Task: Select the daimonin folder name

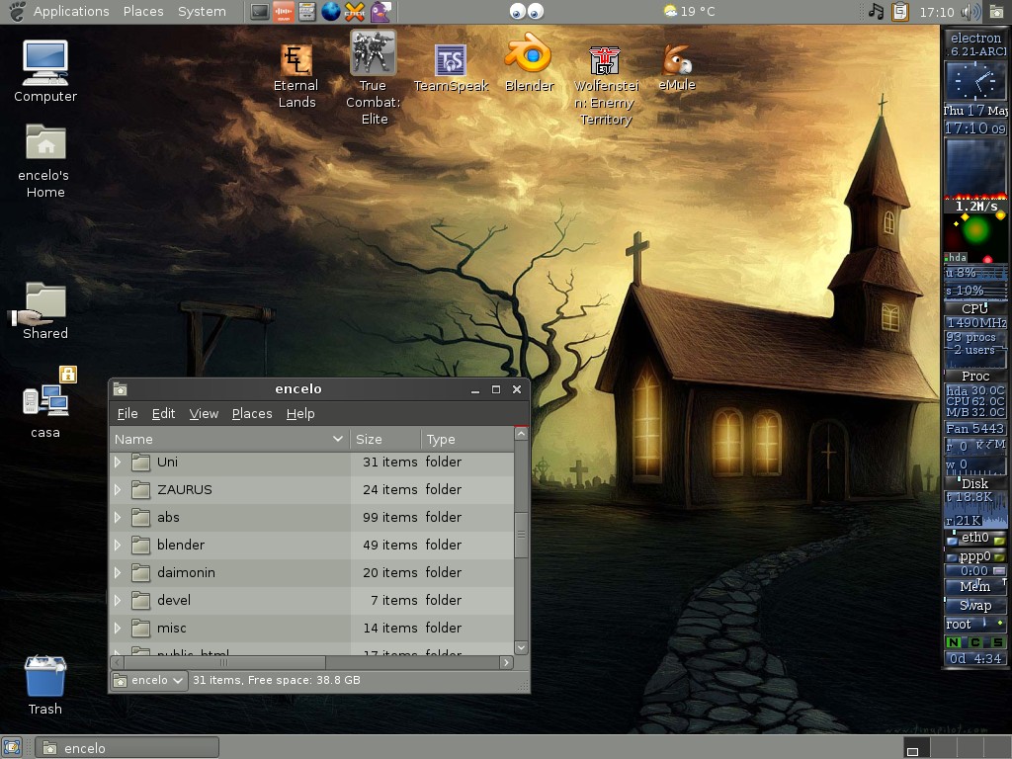Action: [186, 572]
